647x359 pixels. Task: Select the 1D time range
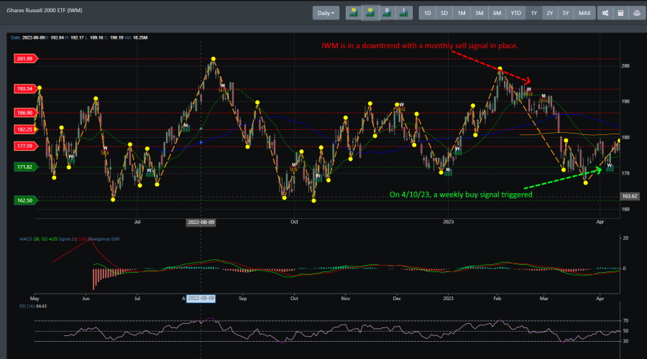coord(428,13)
